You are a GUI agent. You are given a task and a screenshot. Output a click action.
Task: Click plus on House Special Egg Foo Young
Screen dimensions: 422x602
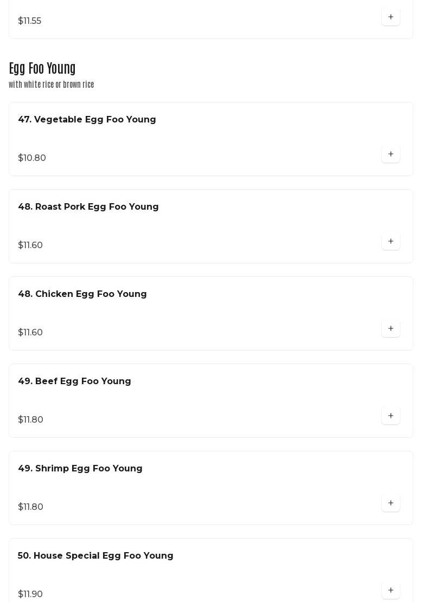(x=391, y=590)
